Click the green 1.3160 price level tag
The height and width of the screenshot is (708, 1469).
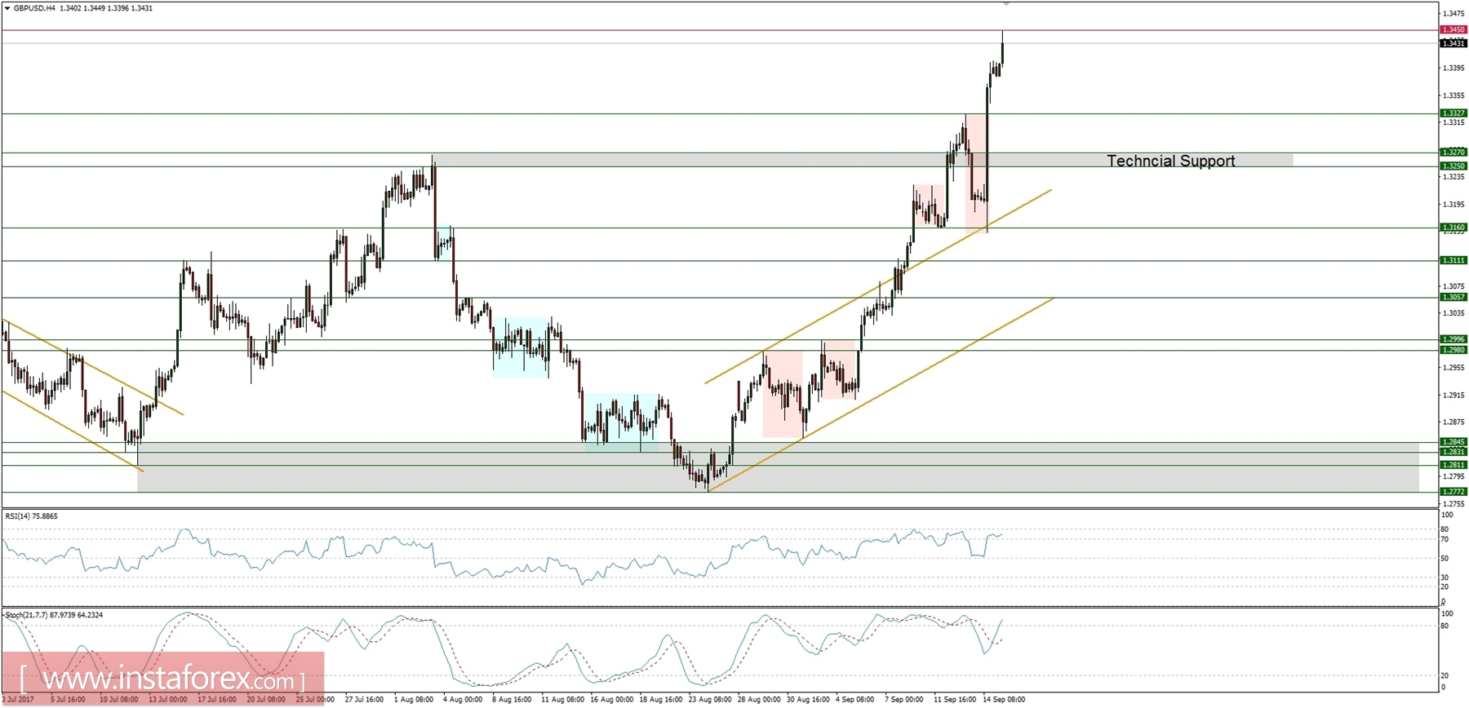1453,228
